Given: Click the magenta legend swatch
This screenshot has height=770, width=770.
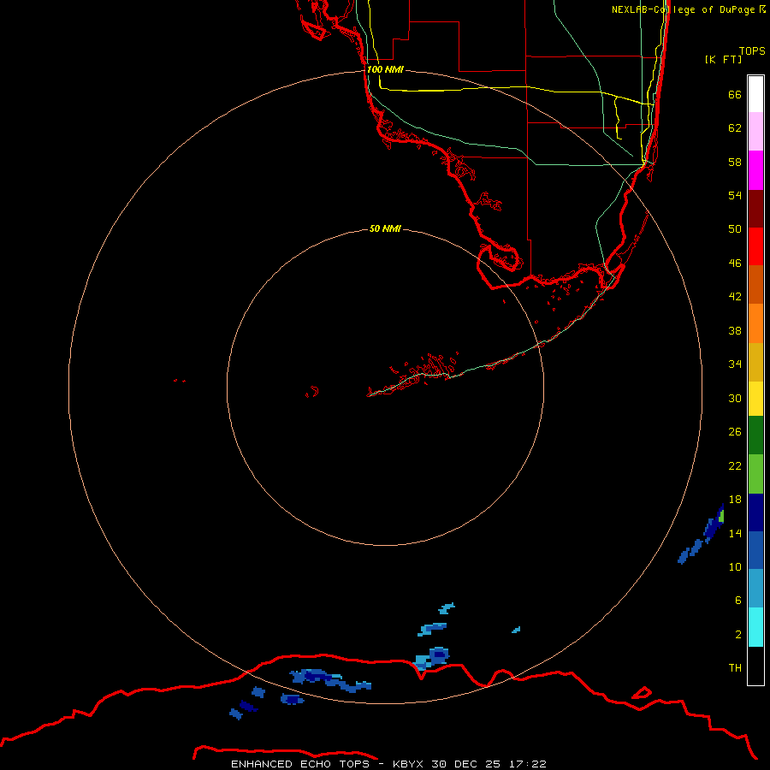Looking at the screenshot, I should point(755,170).
